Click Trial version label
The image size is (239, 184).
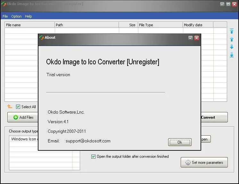(x=58, y=75)
